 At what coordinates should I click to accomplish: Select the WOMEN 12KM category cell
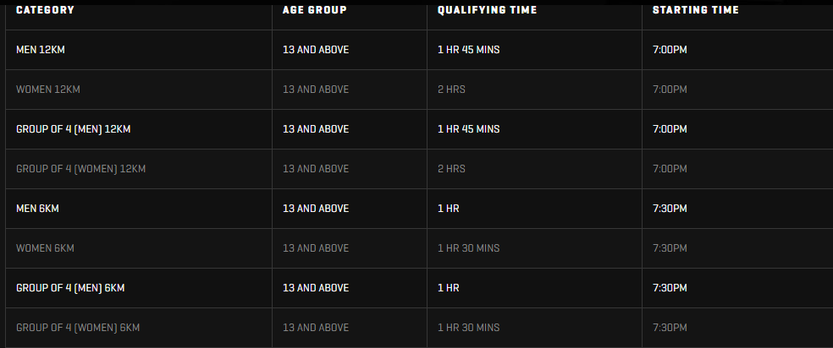coord(139,90)
